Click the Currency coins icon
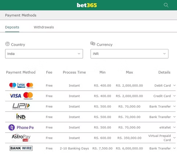This screenshot has height=154, width=177. pos(93,43)
